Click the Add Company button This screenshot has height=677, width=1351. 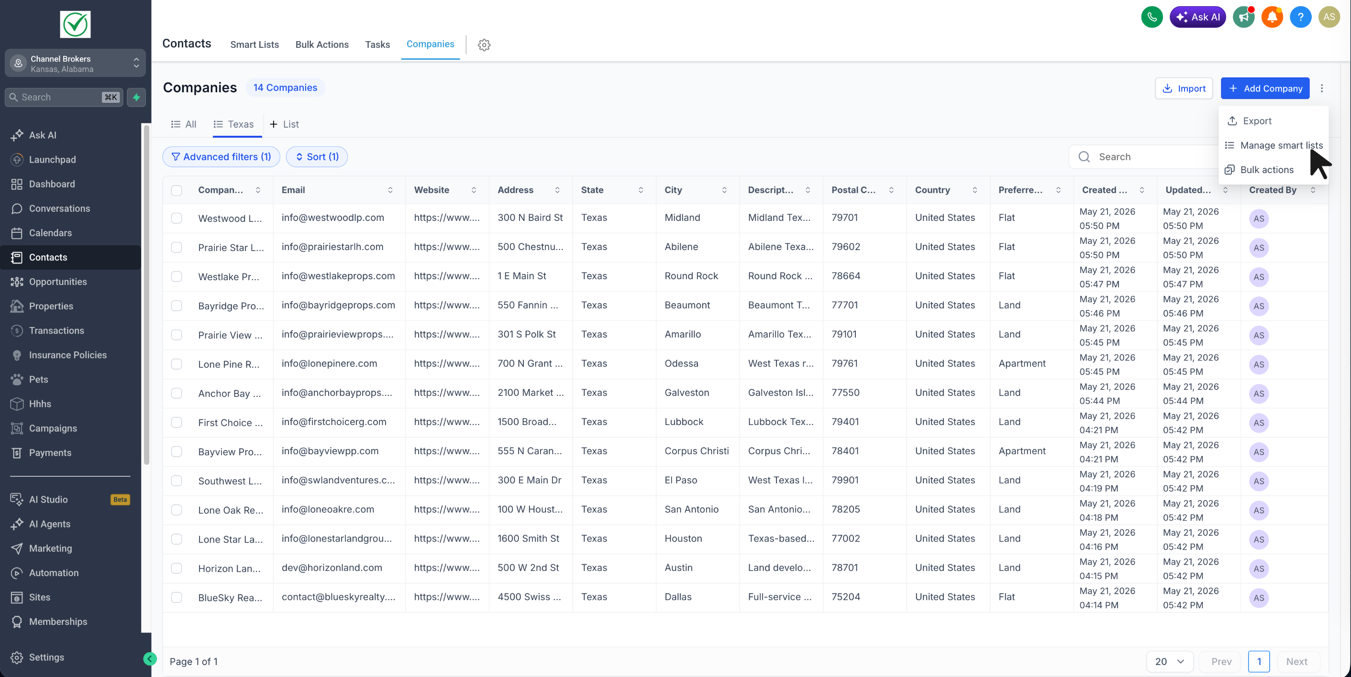tap(1265, 88)
